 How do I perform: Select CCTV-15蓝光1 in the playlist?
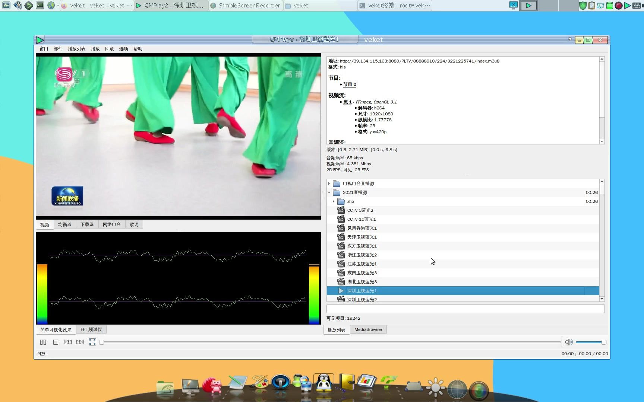pyautogui.click(x=463, y=219)
